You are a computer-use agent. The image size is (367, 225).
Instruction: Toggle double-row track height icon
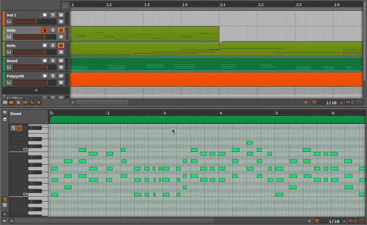coord(25,103)
